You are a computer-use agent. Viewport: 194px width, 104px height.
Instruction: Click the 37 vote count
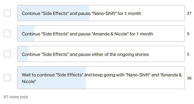tap(189, 13)
